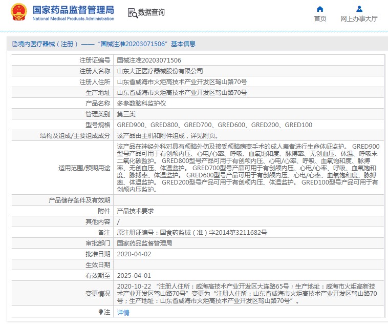The height and width of the screenshot is (326, 388).
Task: Click 国家药品监督管理局 site title
Action: tap(73, 10)
